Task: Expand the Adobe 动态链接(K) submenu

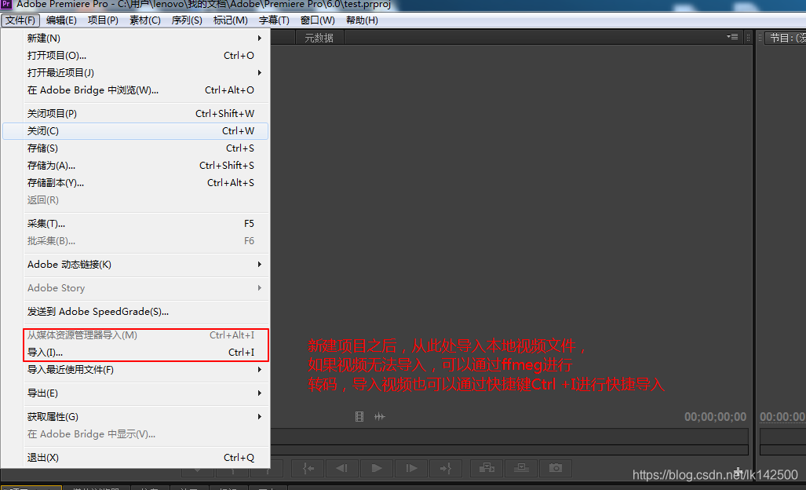Action: coord(136,265)
